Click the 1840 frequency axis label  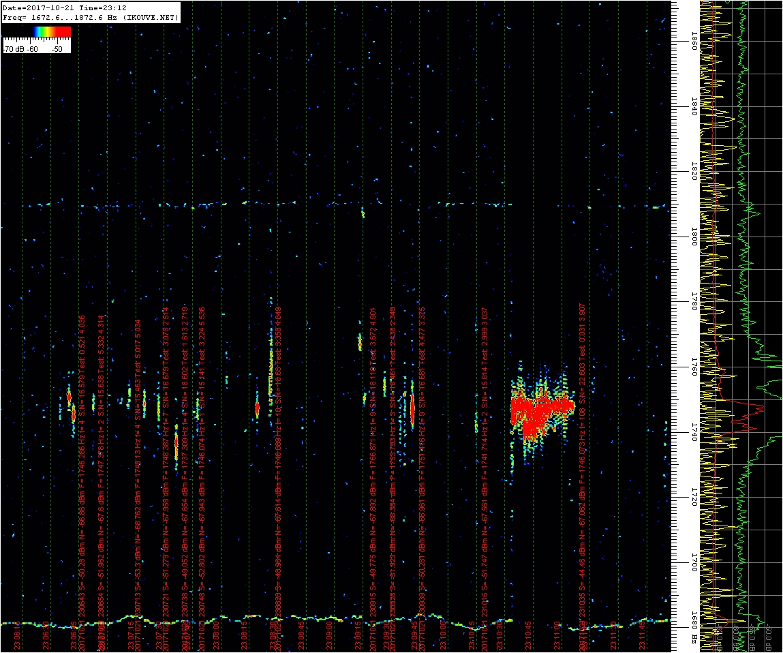click(x=693, y=106)
